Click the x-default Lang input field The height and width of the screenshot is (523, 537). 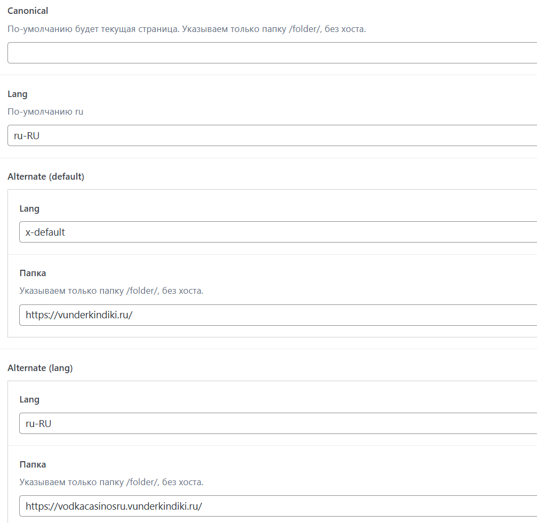[277, 232]
